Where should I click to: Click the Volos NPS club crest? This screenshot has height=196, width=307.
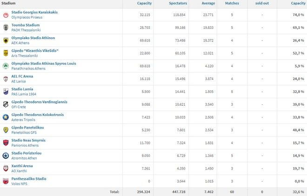6,181
